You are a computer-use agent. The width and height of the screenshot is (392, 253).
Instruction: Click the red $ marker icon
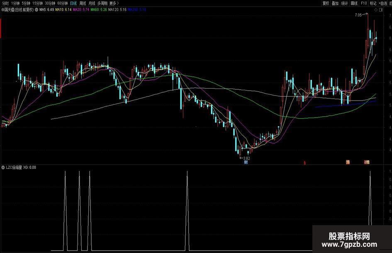click(x=304, y=163)
